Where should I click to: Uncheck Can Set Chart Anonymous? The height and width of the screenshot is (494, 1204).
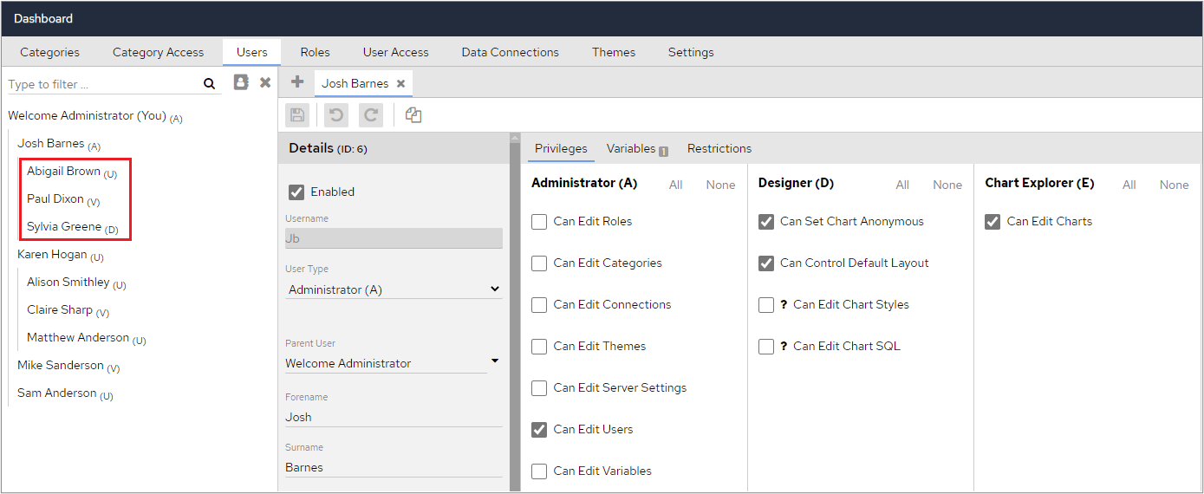[766, 221]
